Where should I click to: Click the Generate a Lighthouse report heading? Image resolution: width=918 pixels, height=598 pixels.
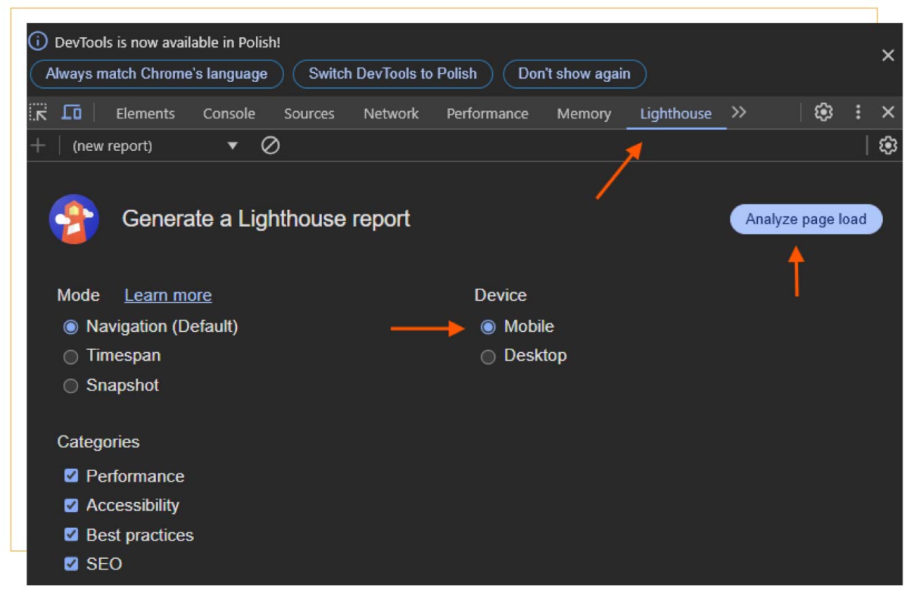click(266, 219)
